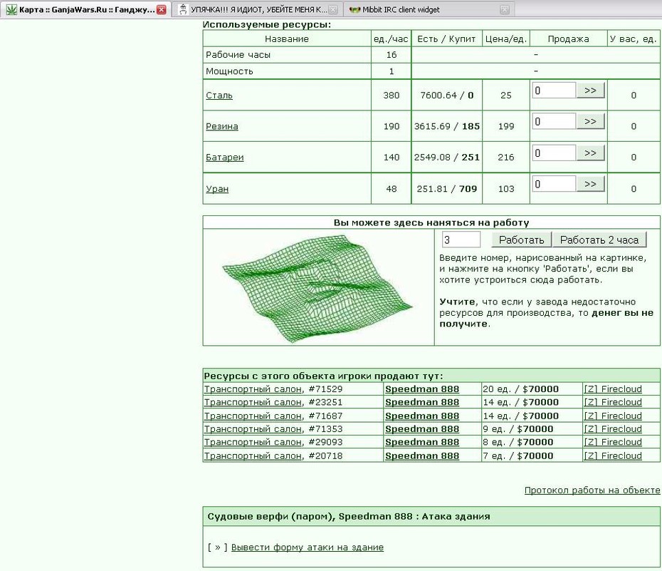Close the УПЯЧКА tab
The image size is (662, 571).
(333, 9)
